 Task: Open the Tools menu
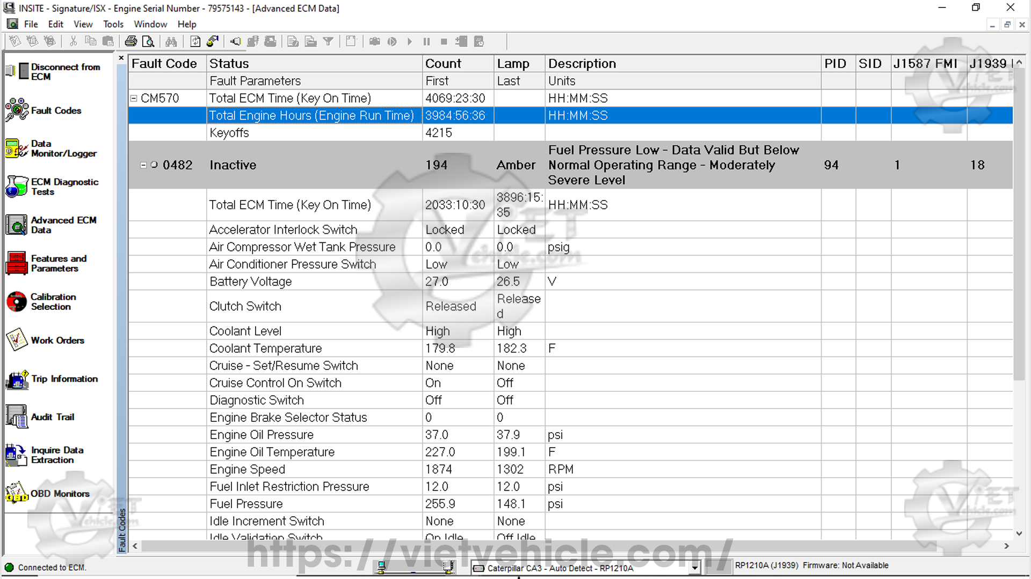click(x=113, y=24)
